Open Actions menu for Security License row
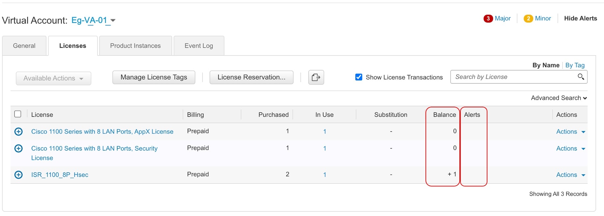 [x=571, y=148]
